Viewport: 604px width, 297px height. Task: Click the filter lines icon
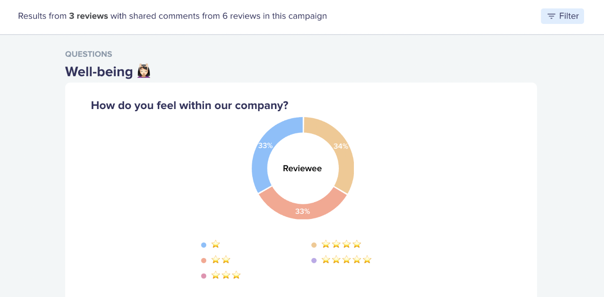click(x=551, y=16)
